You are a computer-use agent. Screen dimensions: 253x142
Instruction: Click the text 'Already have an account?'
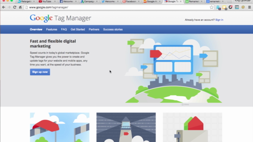pos(200,20)
